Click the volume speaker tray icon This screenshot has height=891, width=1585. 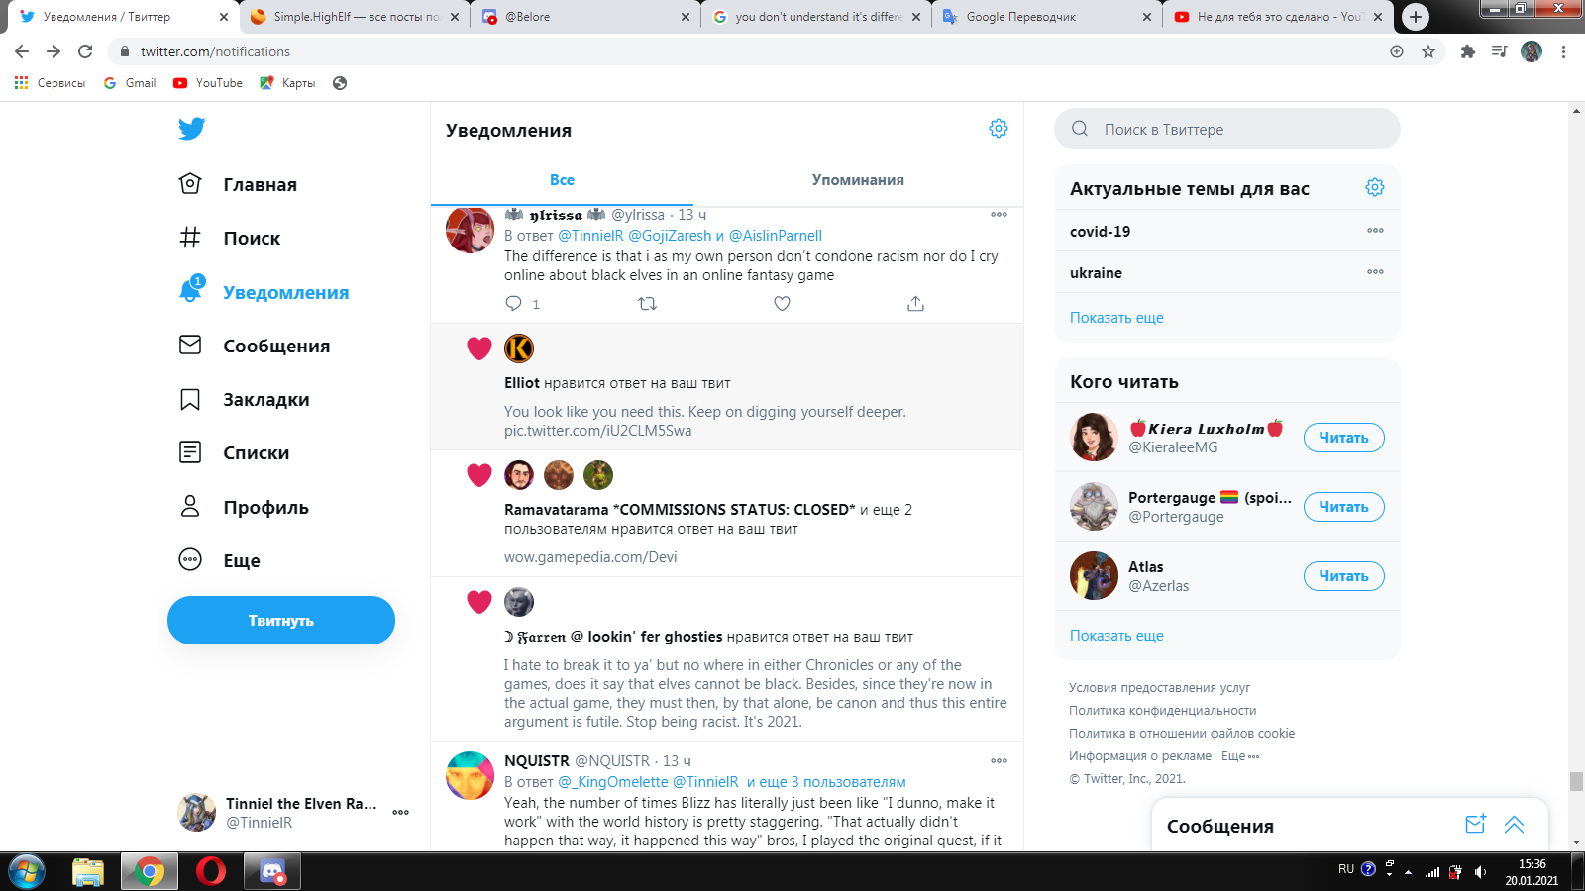pyautogui.click(x=1480, y=872)
